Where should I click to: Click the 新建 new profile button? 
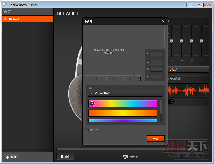pos(11,157)
